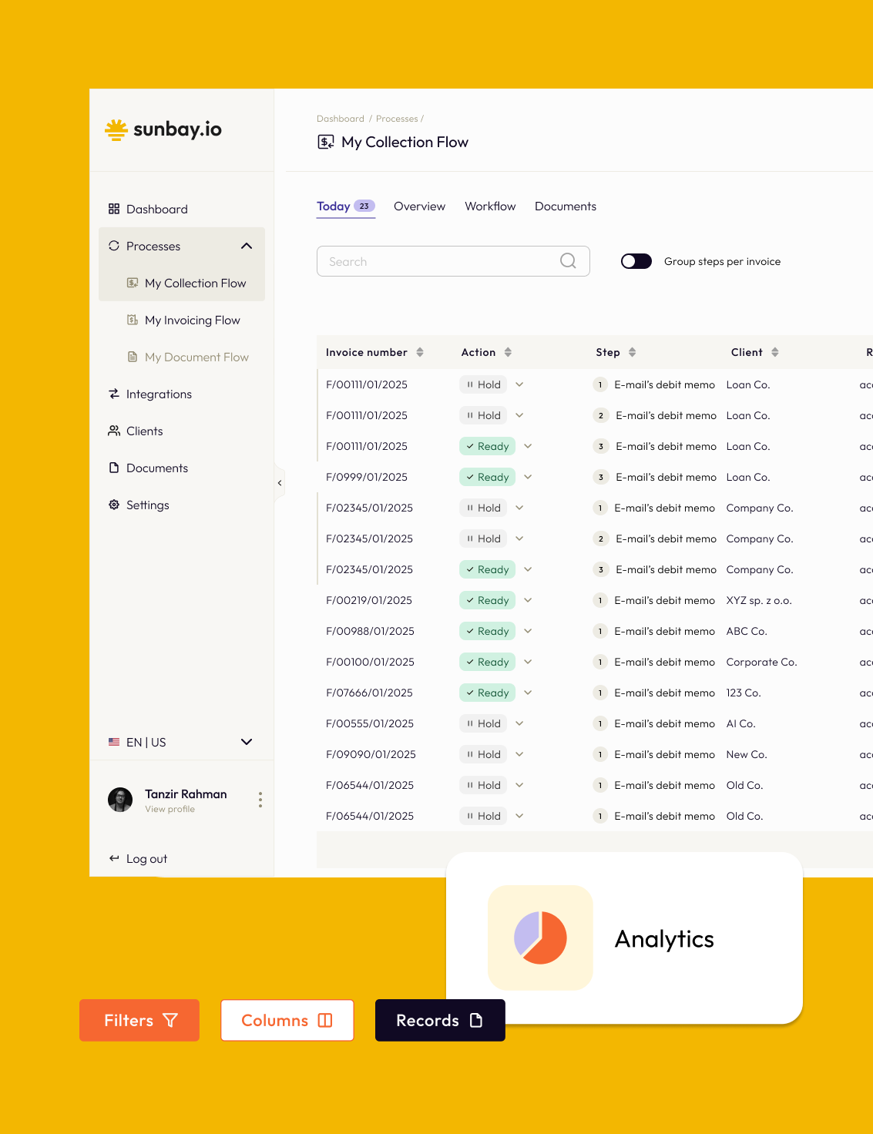Click the Columns button

coord(287,1020)
